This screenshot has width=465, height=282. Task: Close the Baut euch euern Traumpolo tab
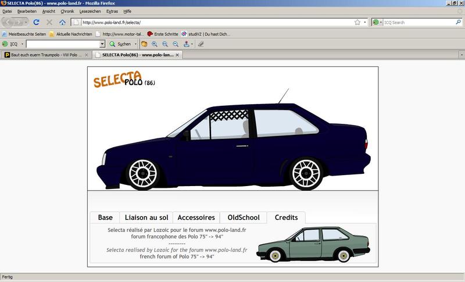[x=87, y=55]
